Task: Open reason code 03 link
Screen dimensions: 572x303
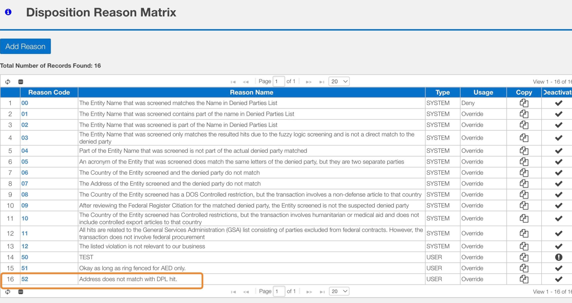Action: pos(25,138)
